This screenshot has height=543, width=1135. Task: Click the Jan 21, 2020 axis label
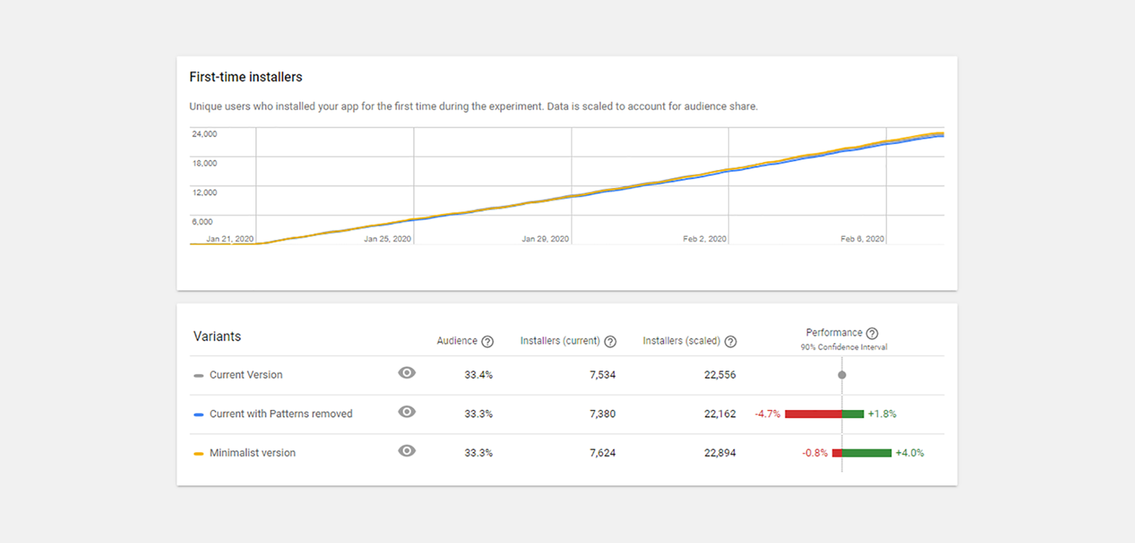pyautogui.click(x=229, y=239)
